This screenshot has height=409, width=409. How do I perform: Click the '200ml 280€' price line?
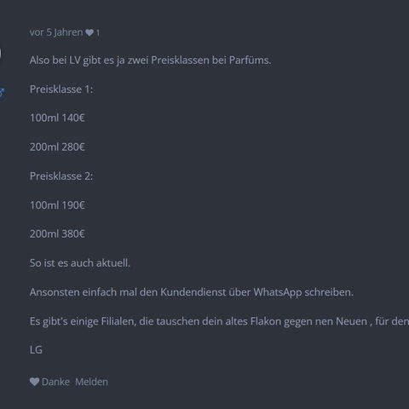click(x=57, y=147)
